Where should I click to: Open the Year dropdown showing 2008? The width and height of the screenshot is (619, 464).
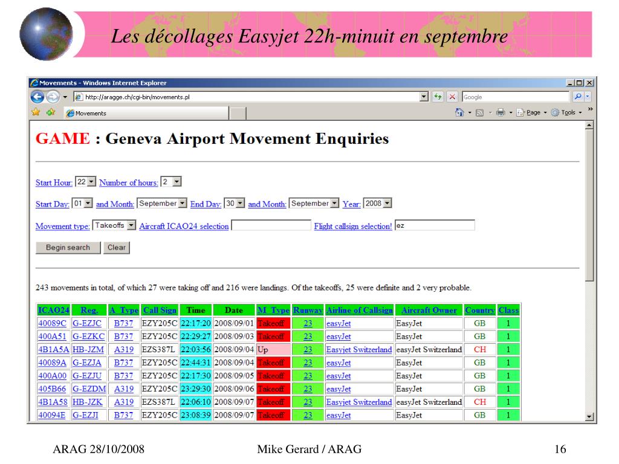coord(377,203)
